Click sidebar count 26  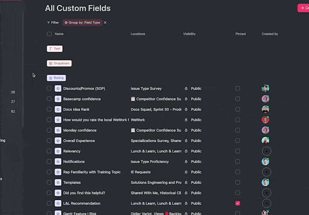point(13,92)
